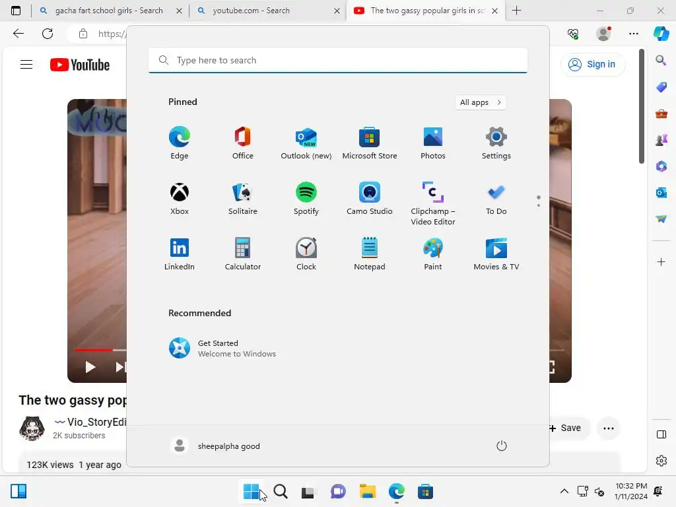Open Solitaire from pinned apps
The image size is (676, 507).
click(x=243, y=199)
